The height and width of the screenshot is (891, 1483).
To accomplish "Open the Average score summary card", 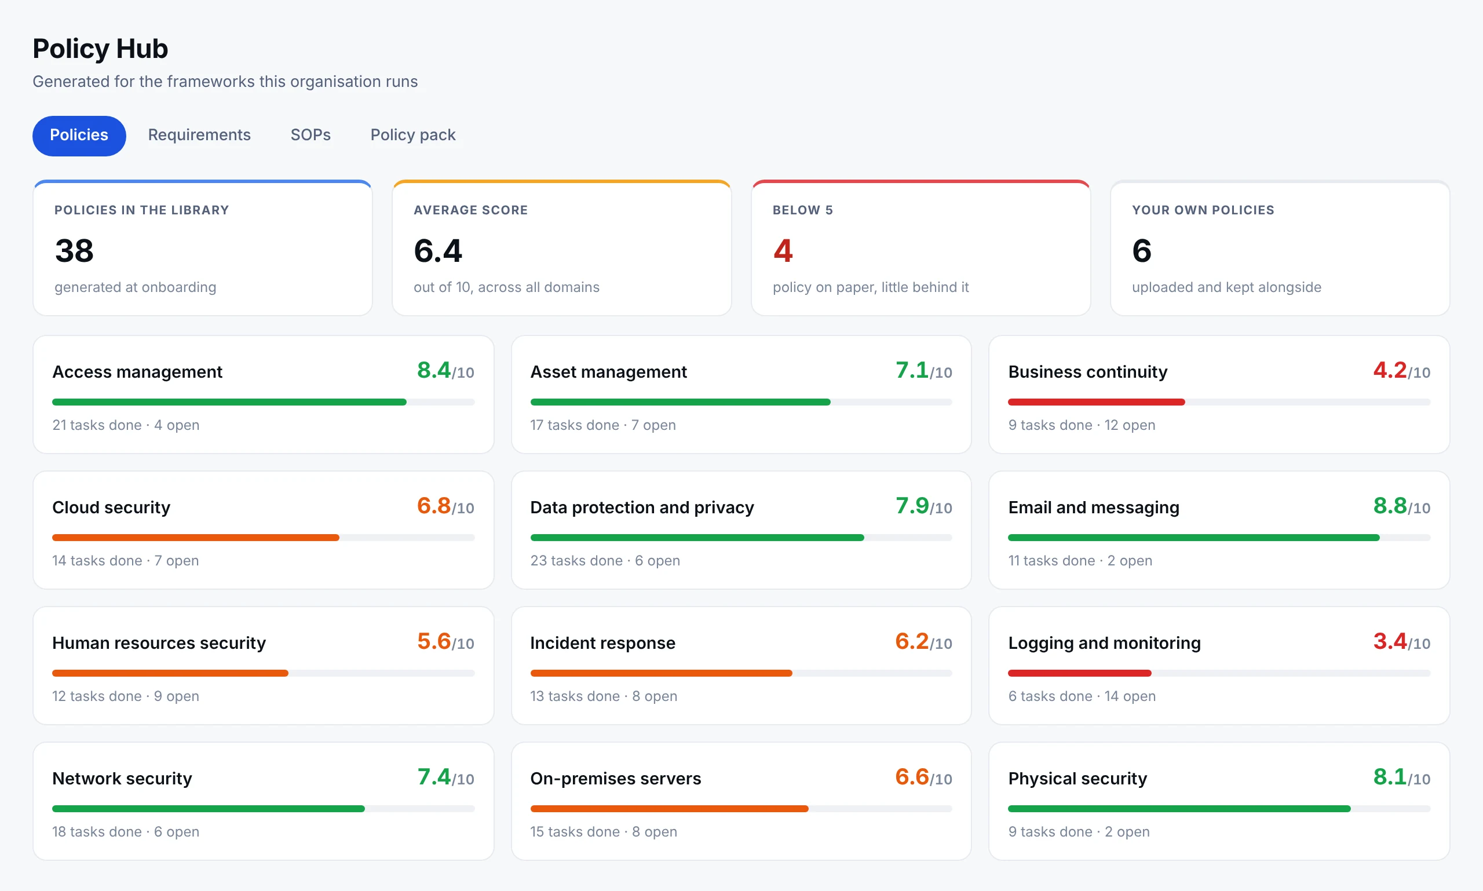I will coord(562,248).
